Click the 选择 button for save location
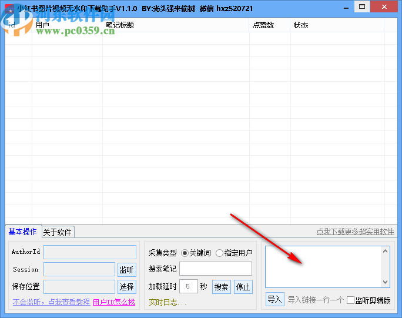 (126, 287)
